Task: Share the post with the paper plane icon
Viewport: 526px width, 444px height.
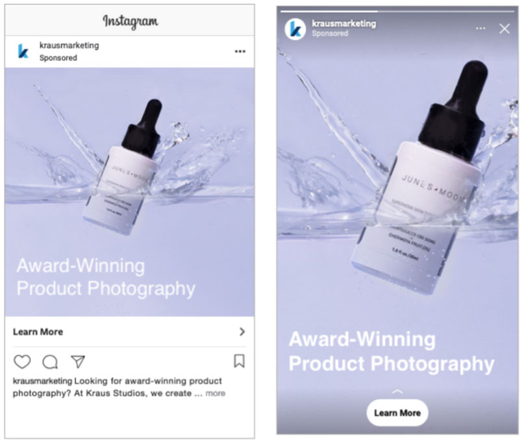Action: tap(78, 362)
